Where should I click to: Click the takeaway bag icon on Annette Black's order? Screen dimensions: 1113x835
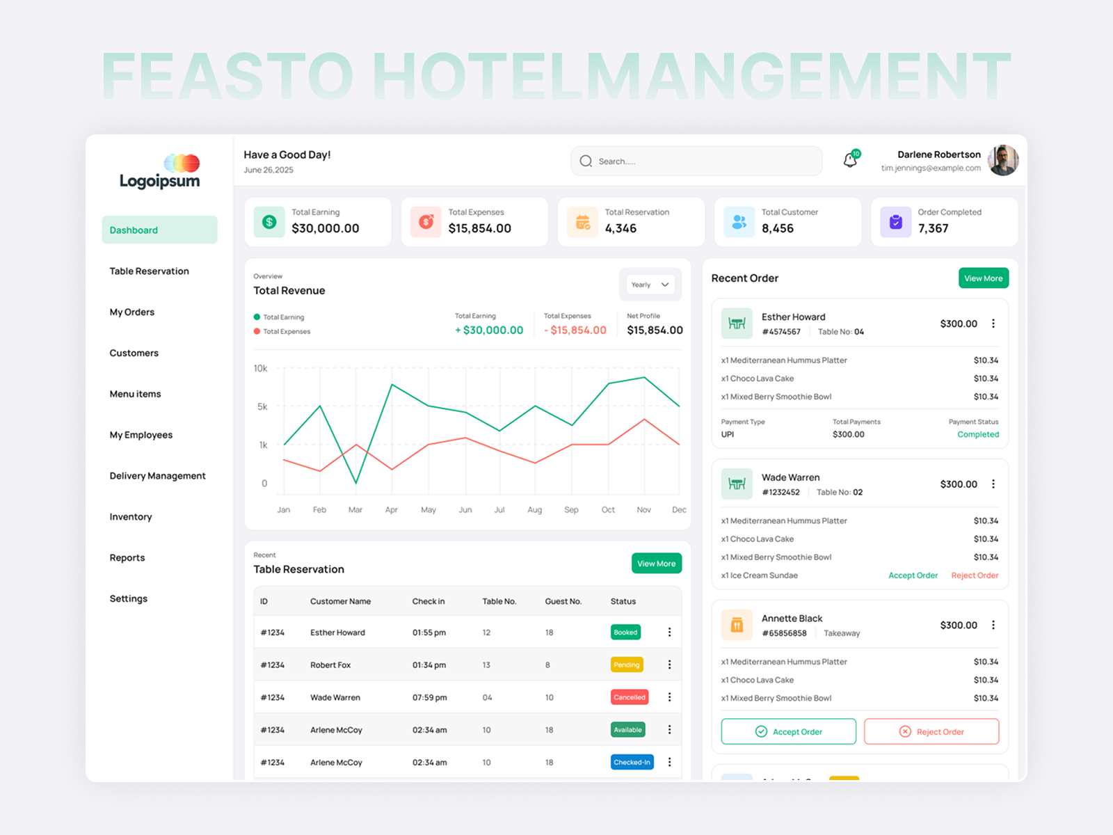(x=737, y=624)
